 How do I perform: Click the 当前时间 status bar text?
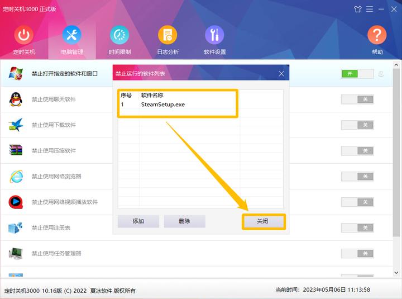pyautogui.click(x=323, y=289)
